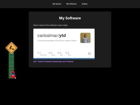
Task: Click the under construction road sign
Action: click(11, 48)
